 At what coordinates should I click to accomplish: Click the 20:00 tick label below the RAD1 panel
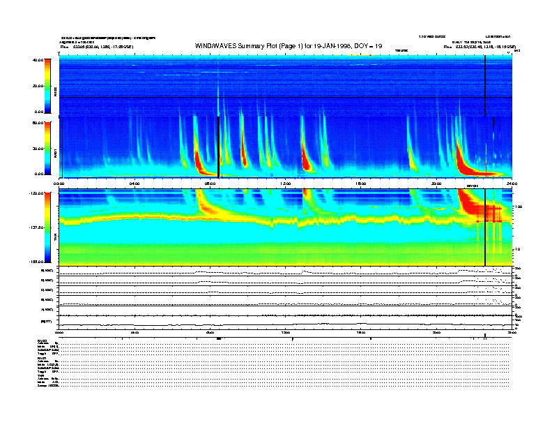(436, 183)
